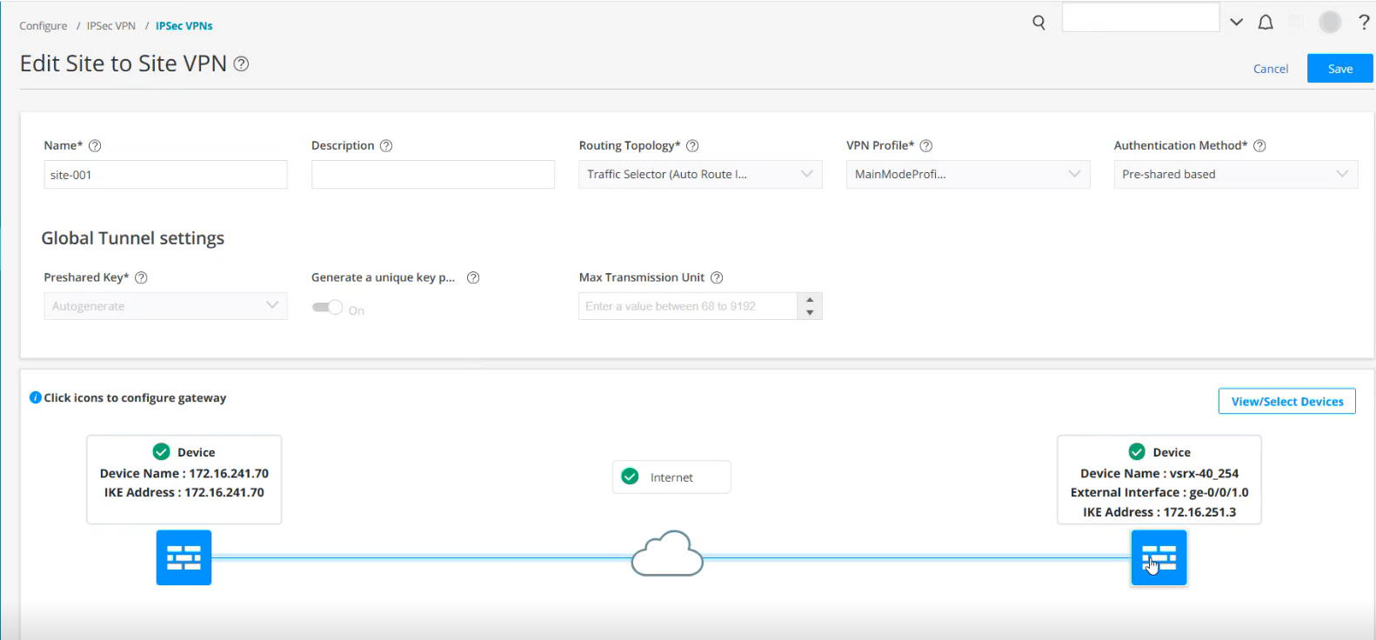Click 'IKE Address : 172.16.251.3' text
The width and height of the screenshot is (1376, 640).
(1159, 512)
